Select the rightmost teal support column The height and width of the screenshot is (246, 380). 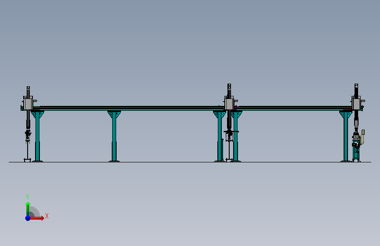point(345,136)
